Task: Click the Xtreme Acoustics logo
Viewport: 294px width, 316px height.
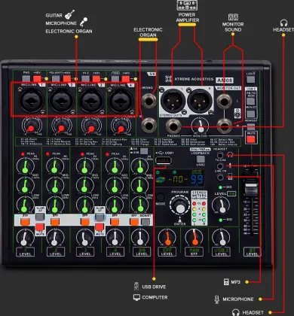Action: (168, 79)
